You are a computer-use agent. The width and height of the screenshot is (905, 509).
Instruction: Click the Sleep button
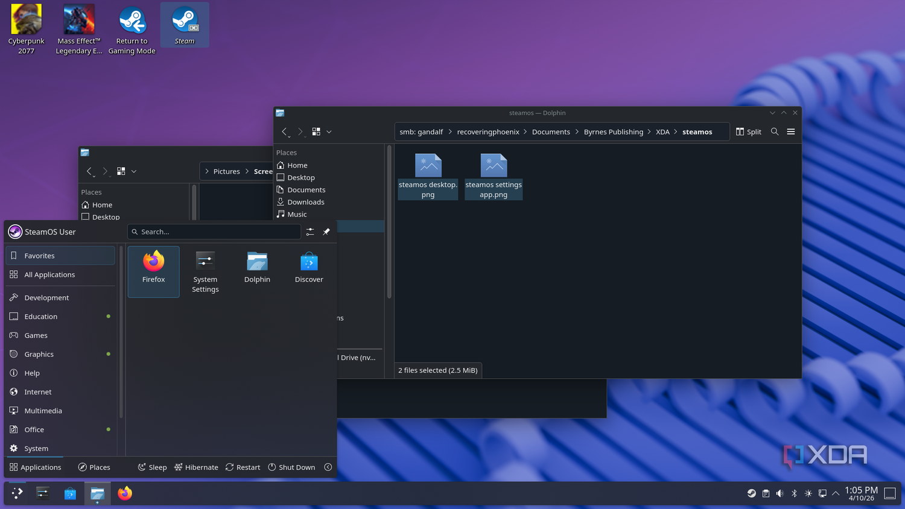[152, 467]
